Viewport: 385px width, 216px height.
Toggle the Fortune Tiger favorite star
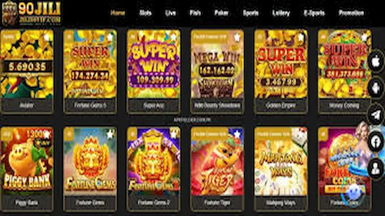coord(237,134)
